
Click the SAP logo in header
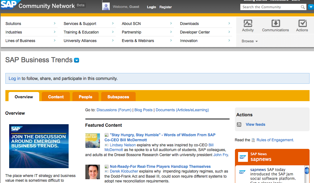pyautogui.click(x=9, y=6)
